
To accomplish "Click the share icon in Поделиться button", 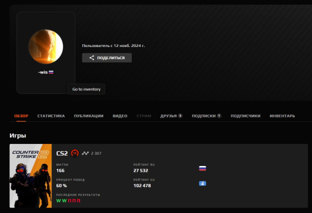I will [91, 58].
